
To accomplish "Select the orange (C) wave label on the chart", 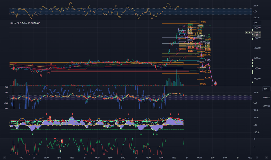I will pos(194,34).
